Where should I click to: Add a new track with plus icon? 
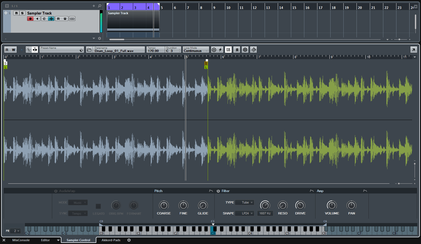[94, 6]
